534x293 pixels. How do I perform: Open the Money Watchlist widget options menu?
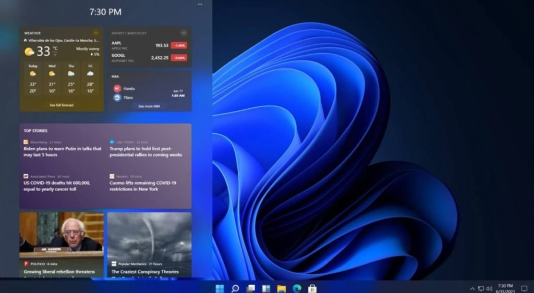[x=184, y=33]
